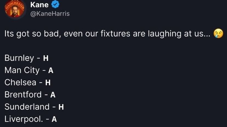The width and height of the screenshot is (227, 127).
Task: Click the crying face emoji
Action: [x=218, y=34]
